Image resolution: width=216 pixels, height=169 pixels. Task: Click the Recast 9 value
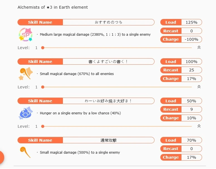click(192, 109)
